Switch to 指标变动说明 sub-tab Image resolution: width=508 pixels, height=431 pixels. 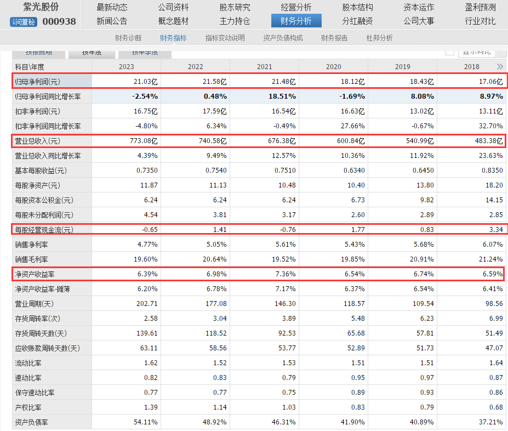pyautogui.click(x=225, y=38)
